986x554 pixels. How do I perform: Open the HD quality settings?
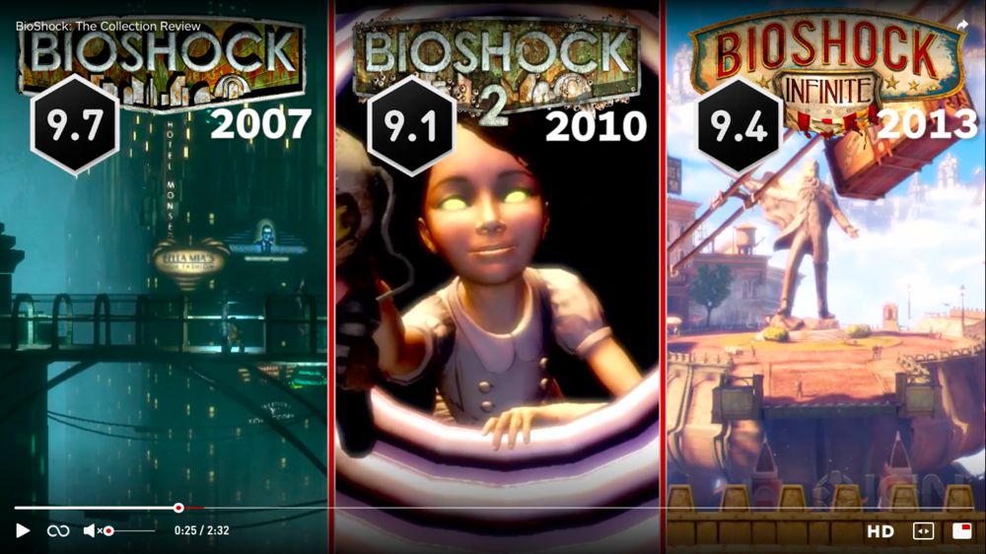tap(880, 531)
